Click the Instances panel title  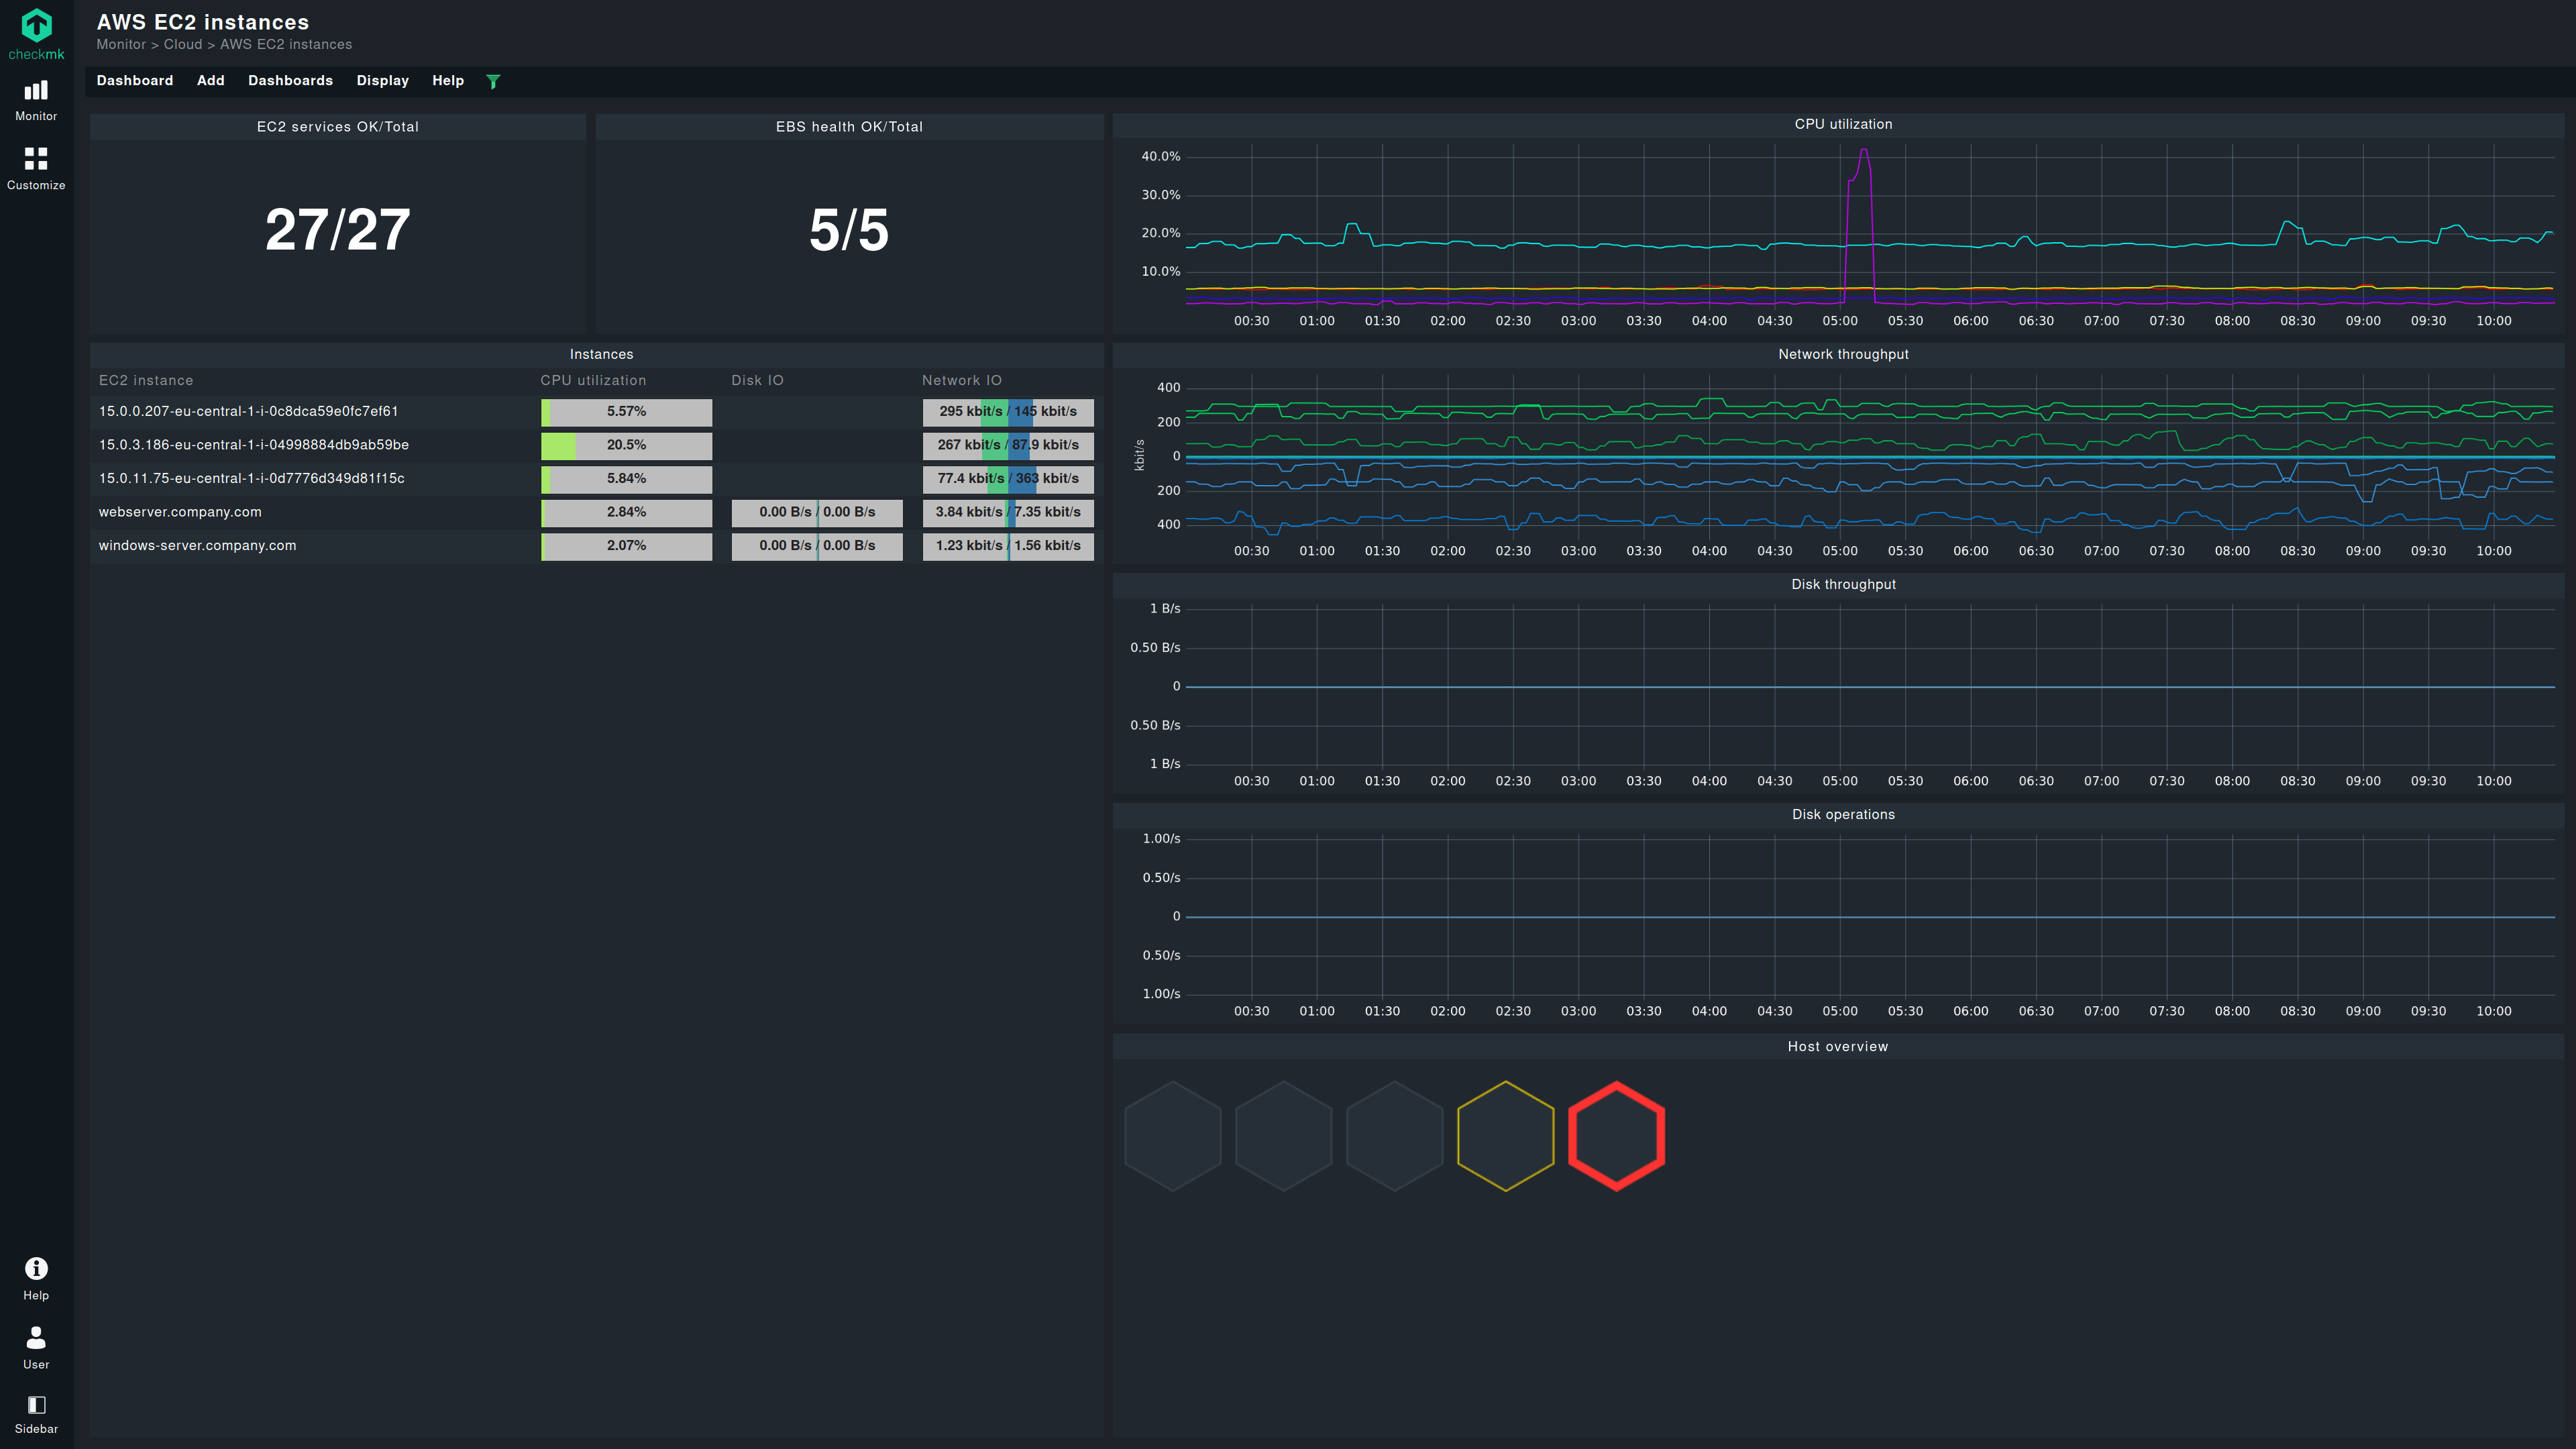(x=601, y=355)
